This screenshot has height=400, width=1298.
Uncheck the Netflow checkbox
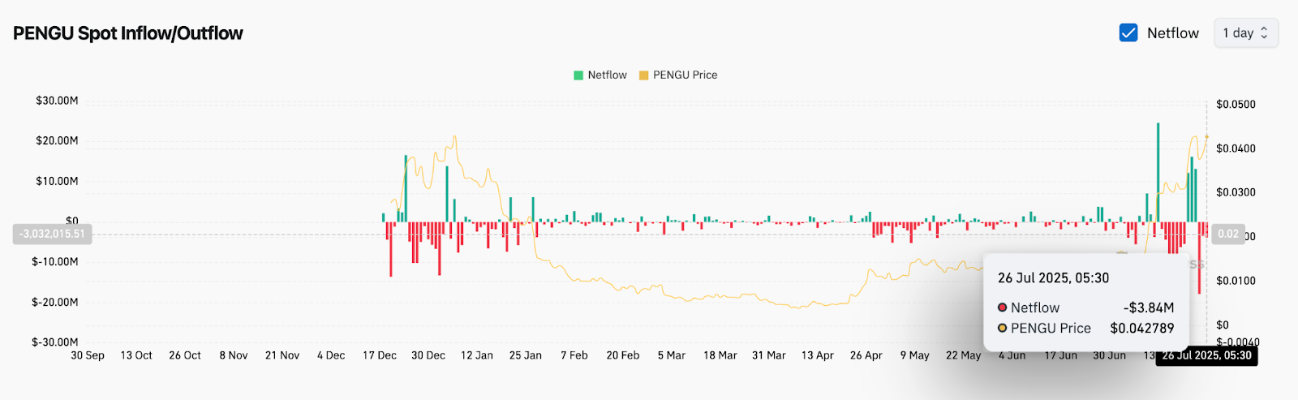pyautogui.click(x=1128, y=32)
